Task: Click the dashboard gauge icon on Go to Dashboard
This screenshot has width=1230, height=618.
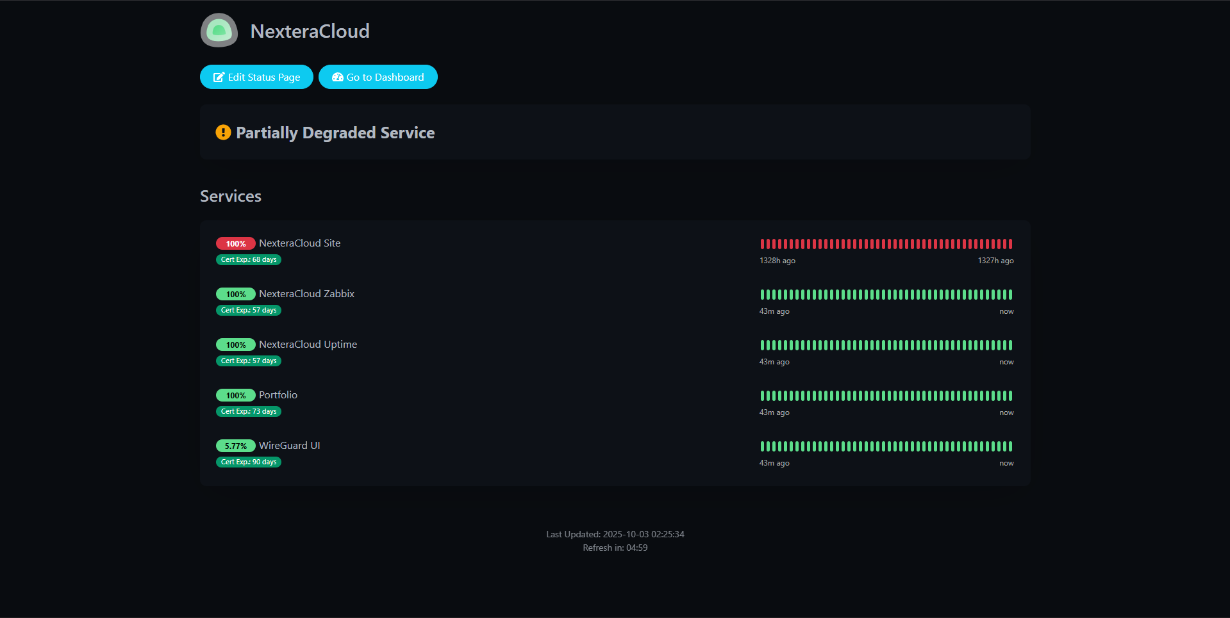Action: [x=338, y=77]
